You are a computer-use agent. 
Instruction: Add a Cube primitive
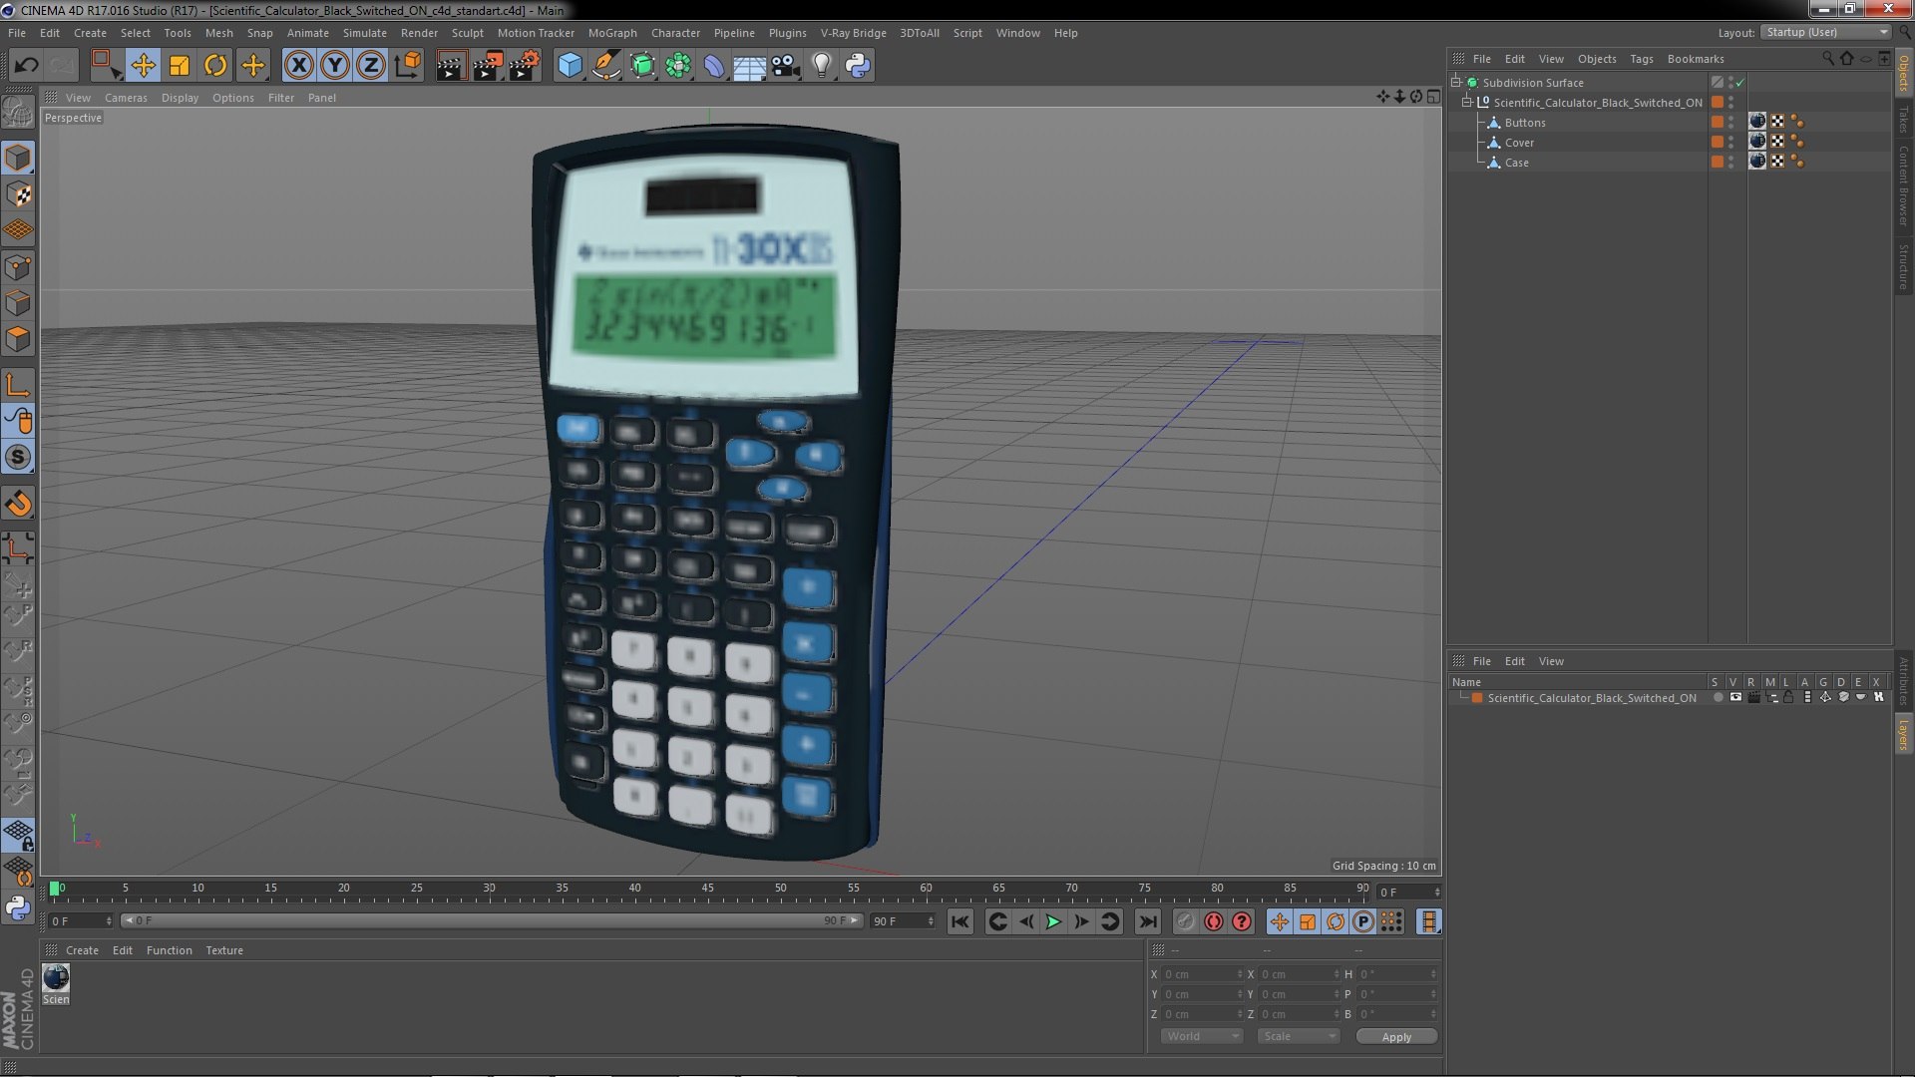coord(570,66)
